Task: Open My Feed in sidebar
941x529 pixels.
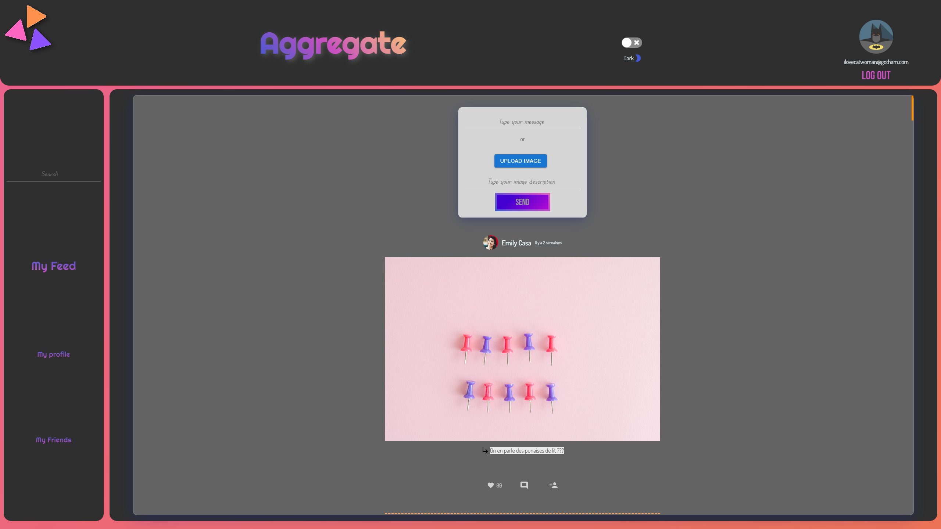Action: tap(54, 266)
